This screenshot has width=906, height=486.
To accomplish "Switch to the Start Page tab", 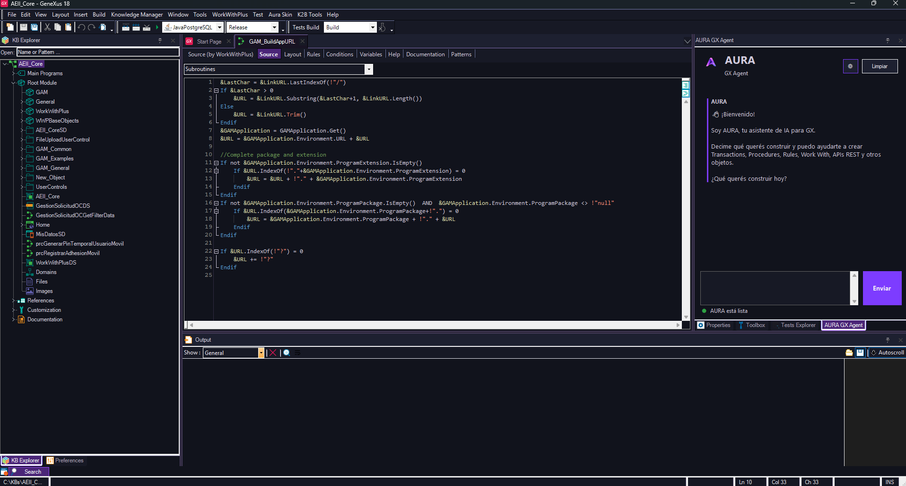I will 209,42.
